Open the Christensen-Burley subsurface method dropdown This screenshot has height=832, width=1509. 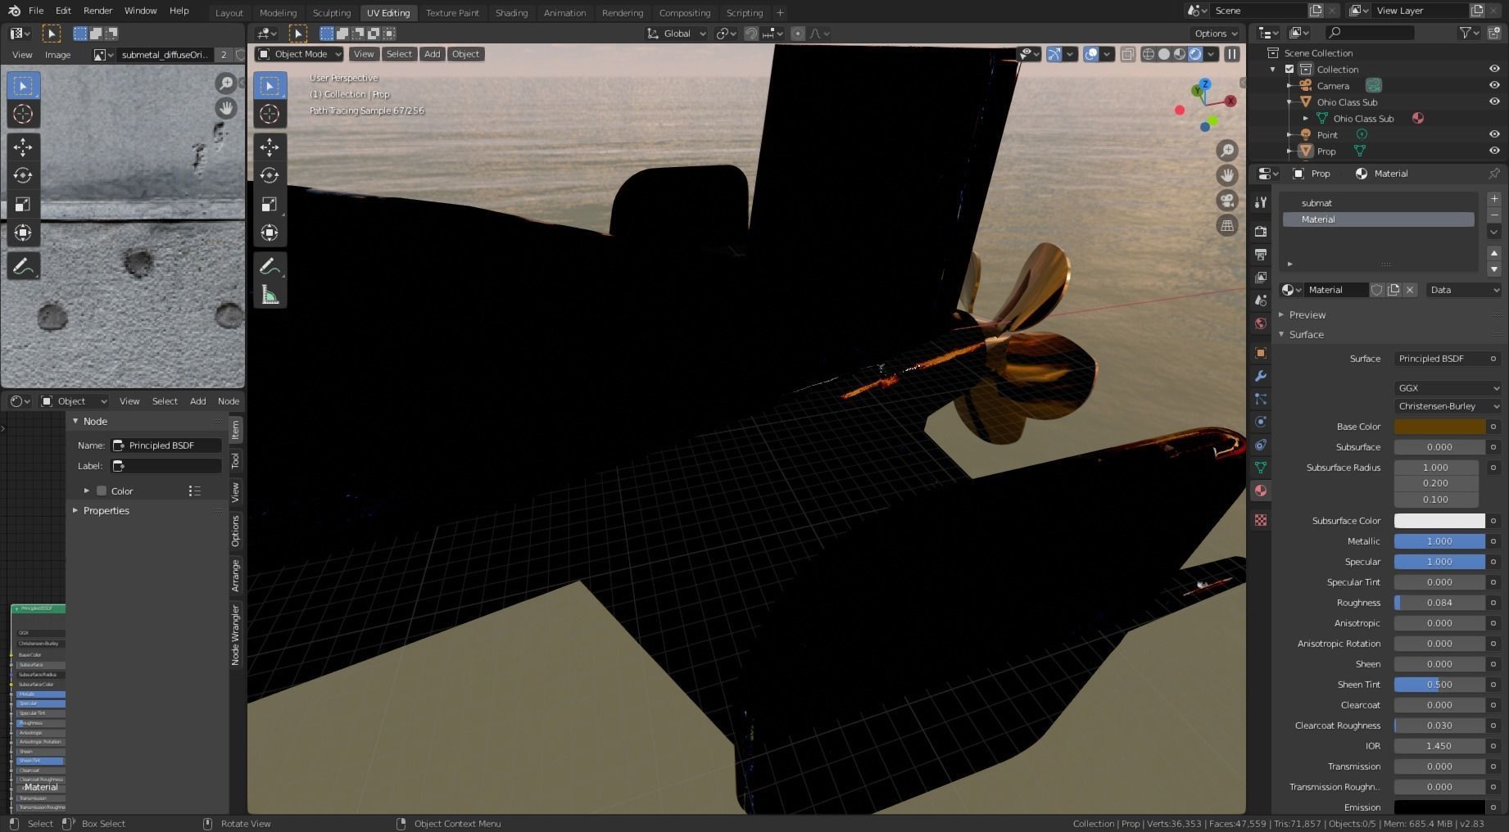[1448, 406]
